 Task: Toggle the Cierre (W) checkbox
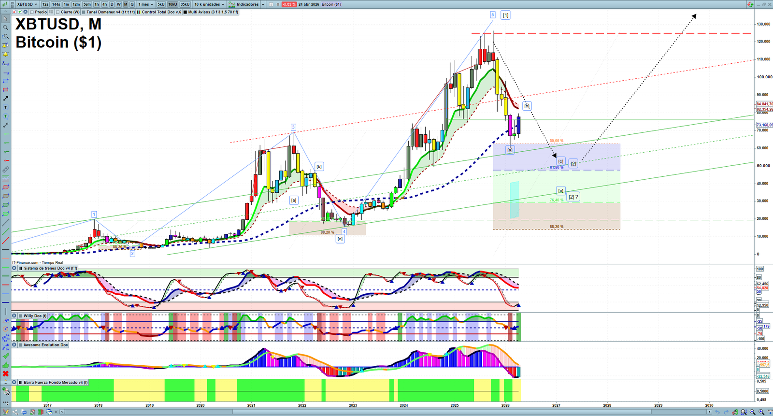coord(57,12)
